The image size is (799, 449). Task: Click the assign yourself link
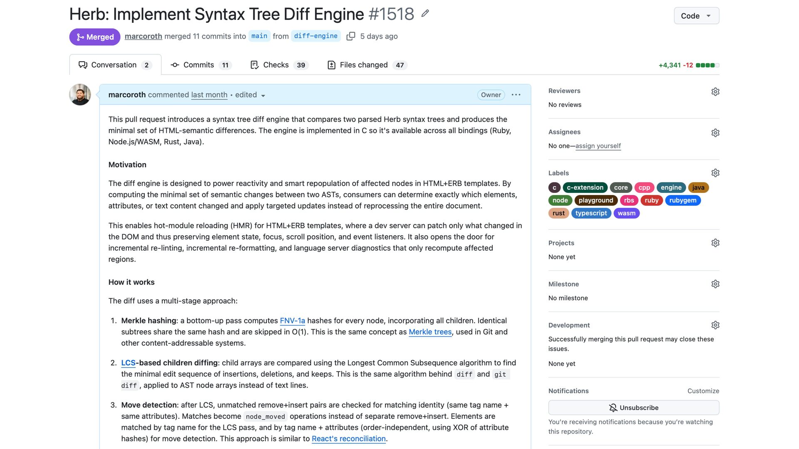pos(598,146)
